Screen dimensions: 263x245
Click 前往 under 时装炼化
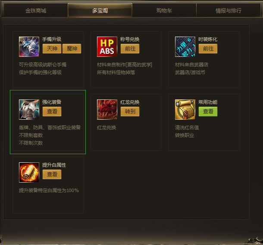coord(208,49)
